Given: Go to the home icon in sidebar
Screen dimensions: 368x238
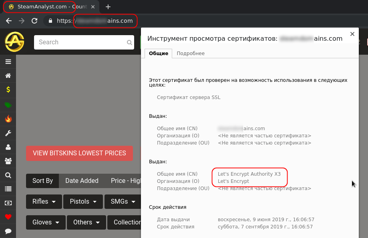Looking at the screenshot, I should [8, 75].
